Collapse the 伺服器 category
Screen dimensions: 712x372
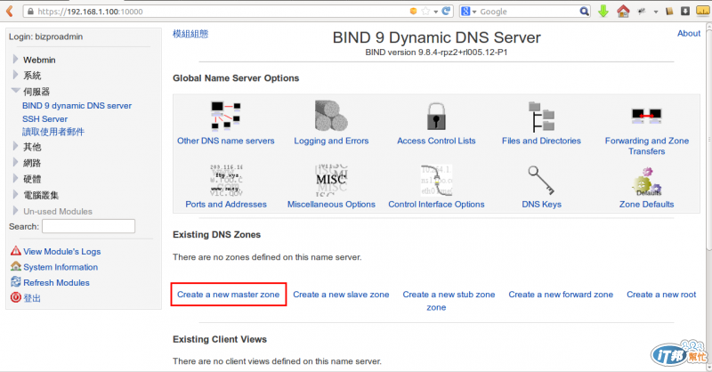pos(15,91)
